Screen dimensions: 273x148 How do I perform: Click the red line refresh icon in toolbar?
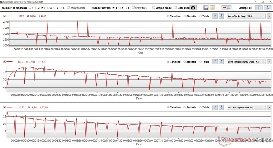tap(226, 7)
